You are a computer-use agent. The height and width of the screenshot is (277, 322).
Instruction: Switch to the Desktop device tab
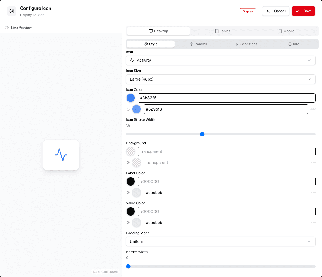(x=158, y=31)
